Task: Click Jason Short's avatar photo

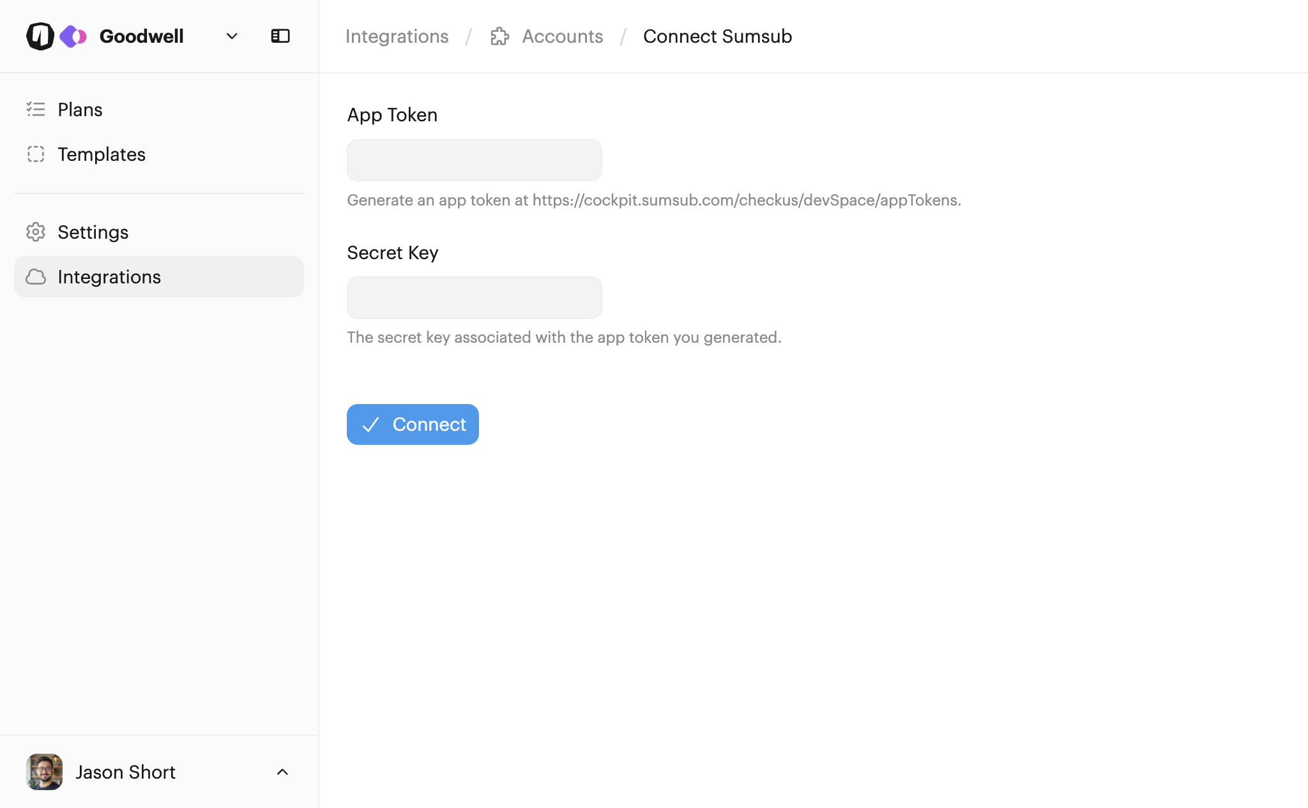Action: (x=44, y=772)
